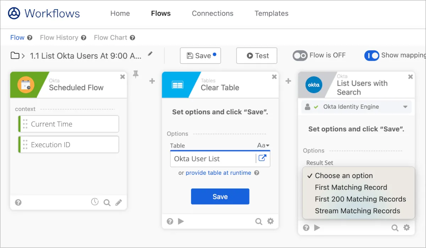The width and height of the screenshot is (426, 248).
Task: Toggle the Show mapping switch
Action: click(372, 56)
